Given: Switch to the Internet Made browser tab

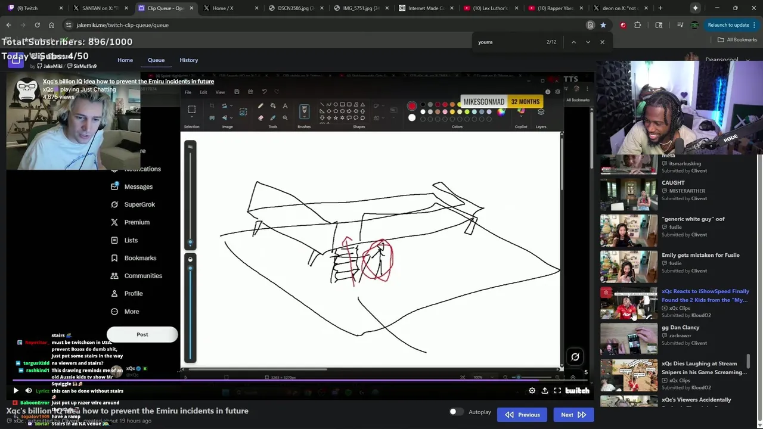Looking at the screenshot, I should point(427,8).
